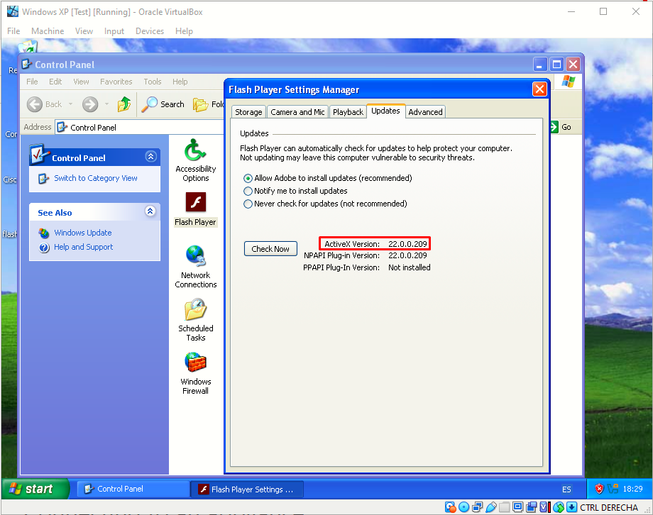Screen dimensions: 653x515
Task: Click the Flash Player Settings taskbar button
Action: [248, 489]
